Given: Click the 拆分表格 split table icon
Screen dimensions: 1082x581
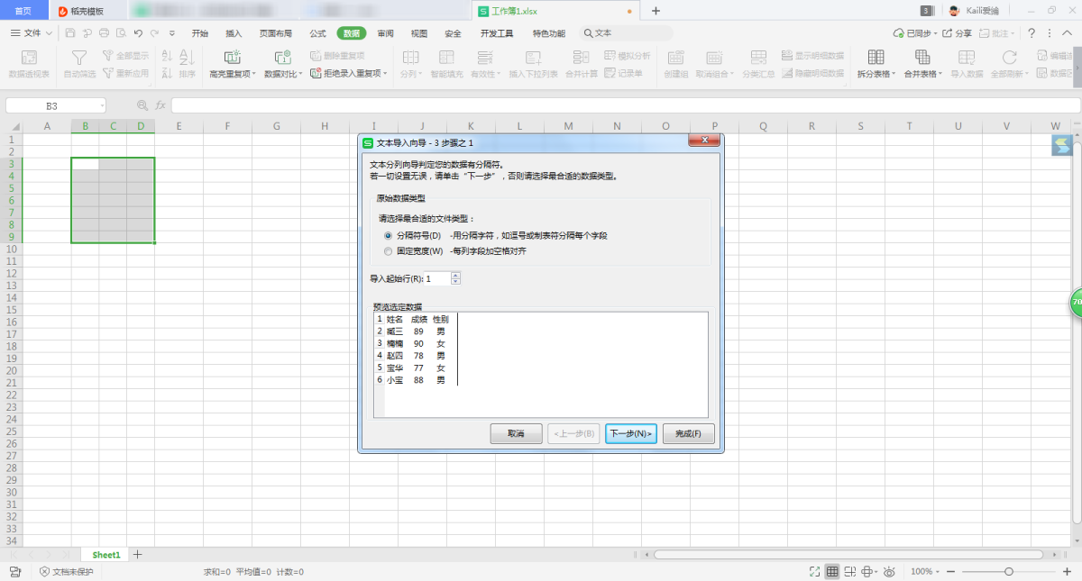Looking at the screenshot, I should point(874,58).
